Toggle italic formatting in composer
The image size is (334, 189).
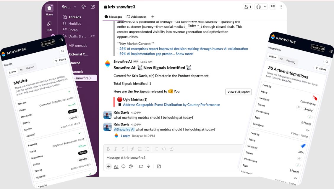pos(116,149)
